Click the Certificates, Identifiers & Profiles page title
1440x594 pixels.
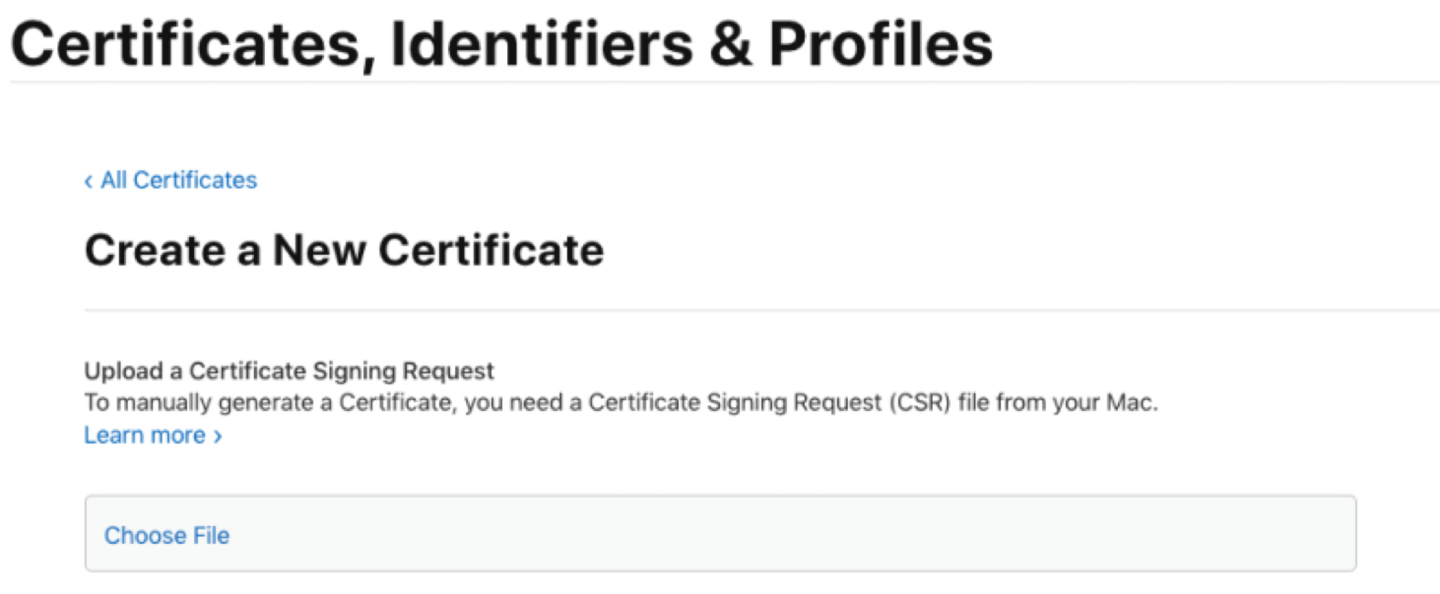(502, 45)
